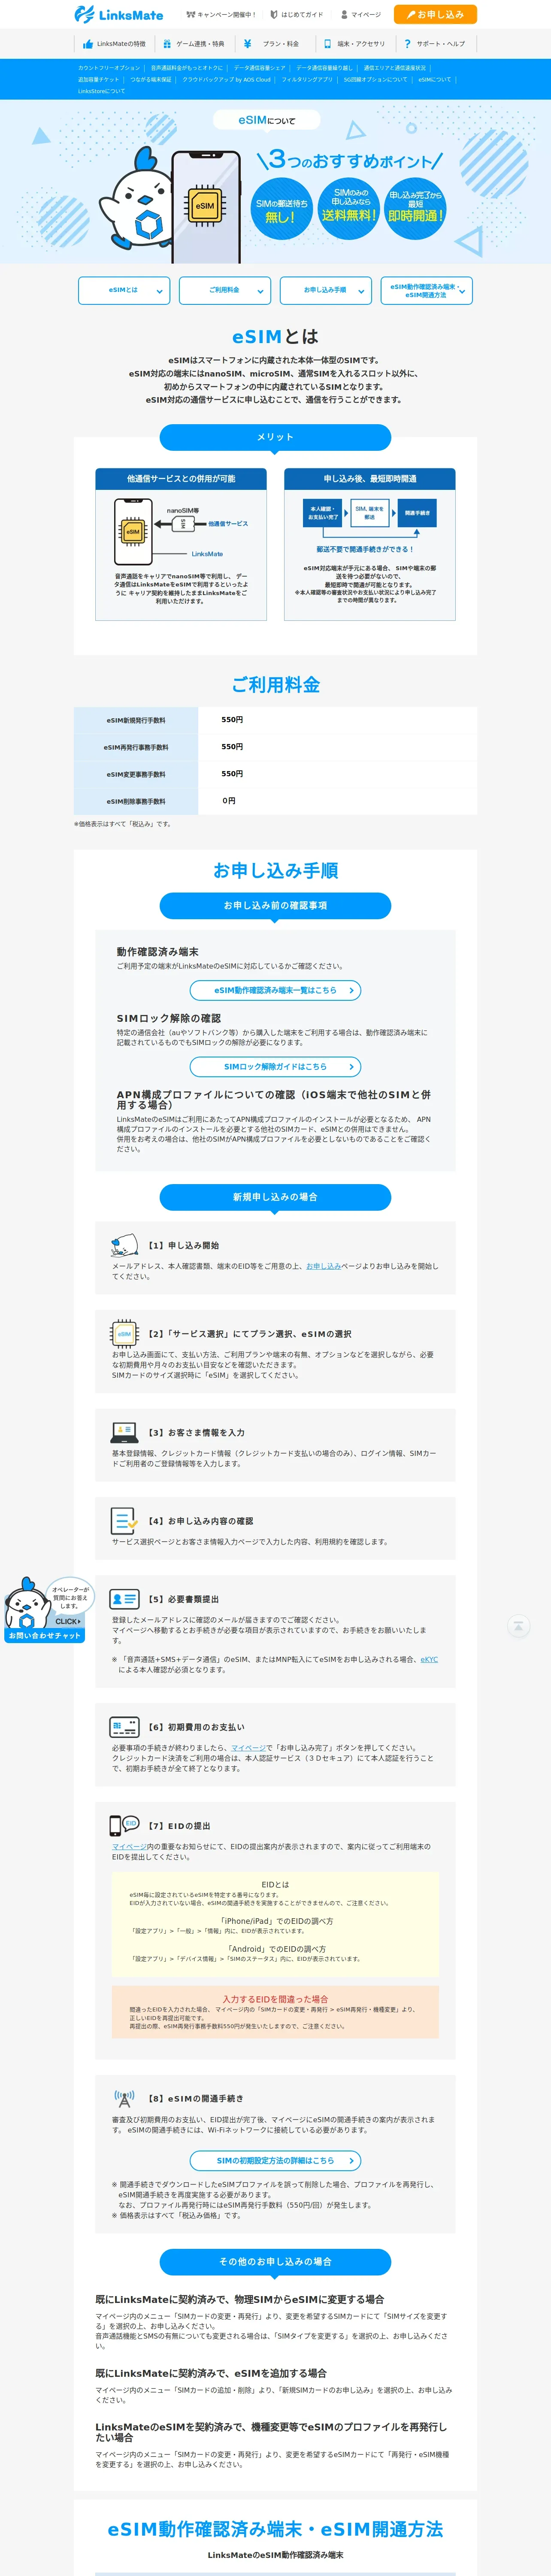Open フィルタリングアプリ link
Image resolution: width=551 pixels, height=2576 pixels.
click(307, 79)
